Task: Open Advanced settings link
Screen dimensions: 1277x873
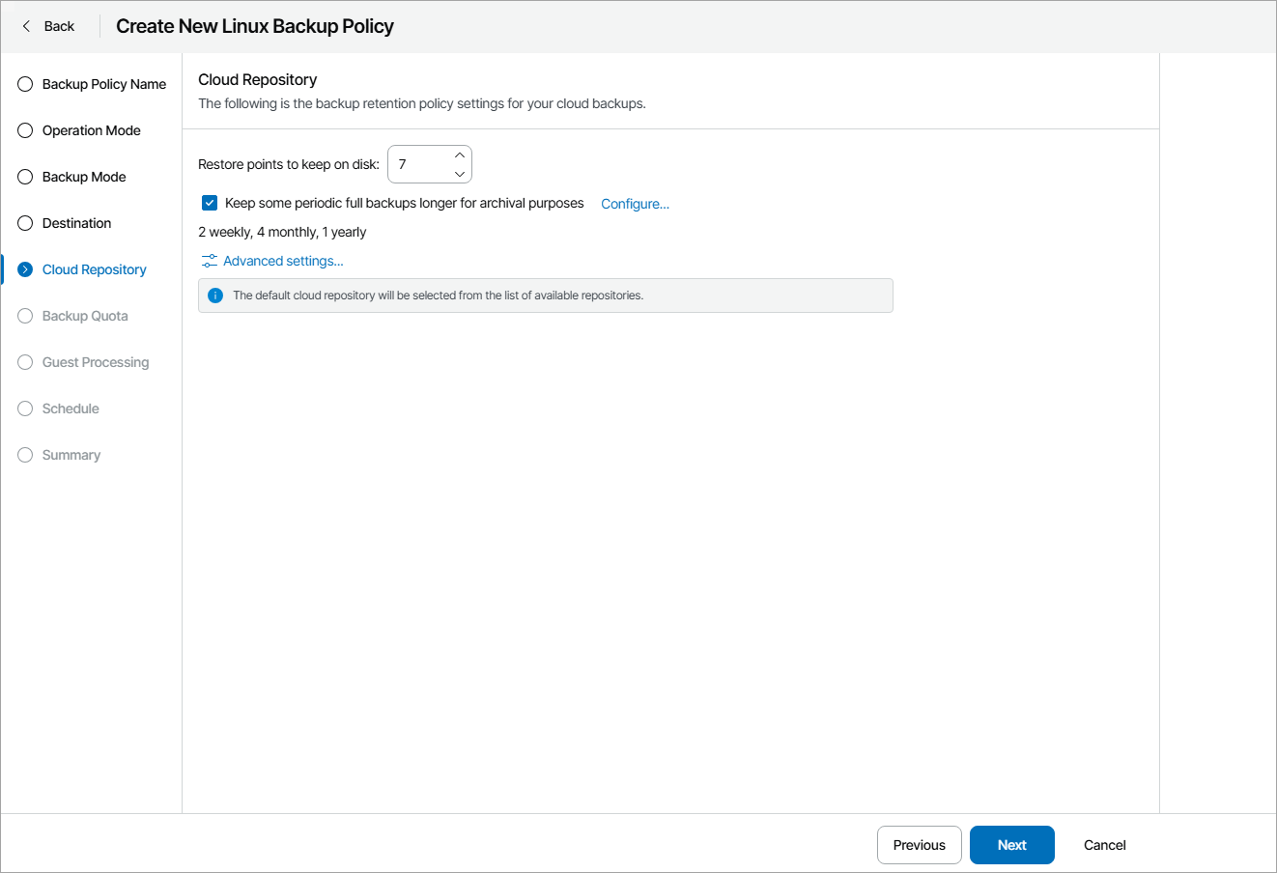Action: click(283, 261)
